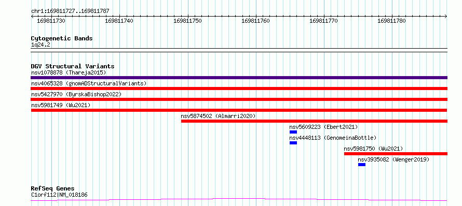This screenshot has width=462, height=206.
Task: Open the DGV Structural Variants track heading
Action: coord(73,66)
